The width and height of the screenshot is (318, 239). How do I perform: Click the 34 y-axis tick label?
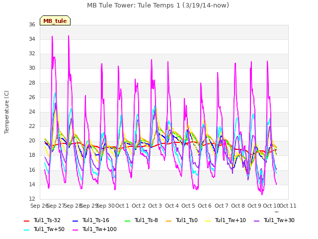click(32, 39)
